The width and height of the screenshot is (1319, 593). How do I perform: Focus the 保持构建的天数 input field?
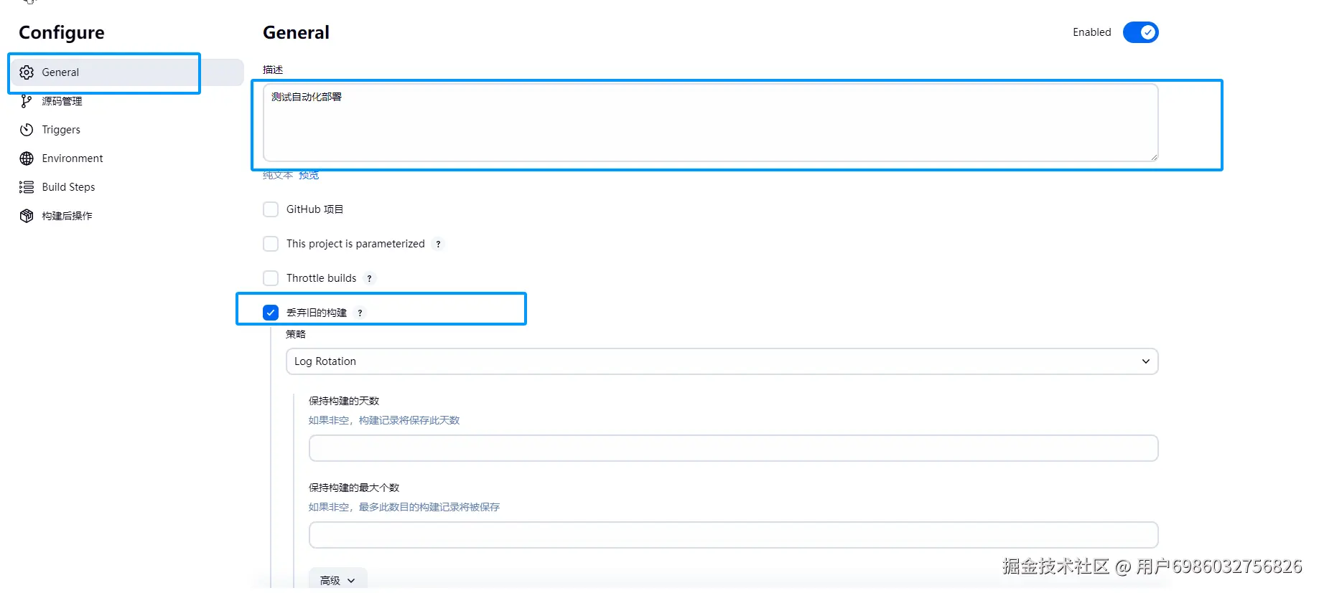(733, 448)
